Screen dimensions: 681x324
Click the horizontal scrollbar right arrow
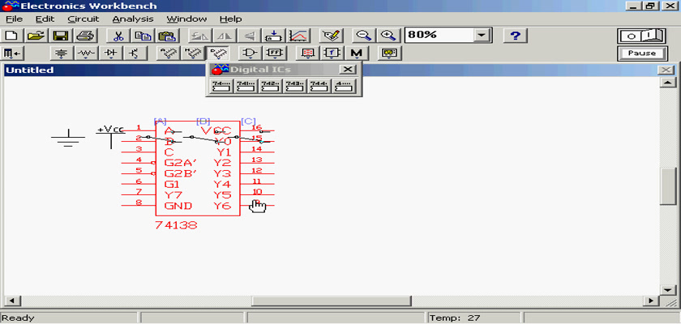pos(651,301)
